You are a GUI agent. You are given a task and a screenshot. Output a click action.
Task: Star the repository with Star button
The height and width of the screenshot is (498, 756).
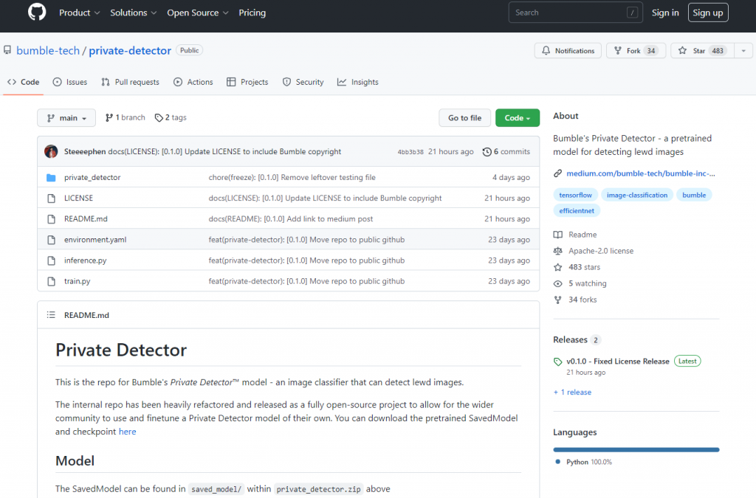click(x=703, y=51)
